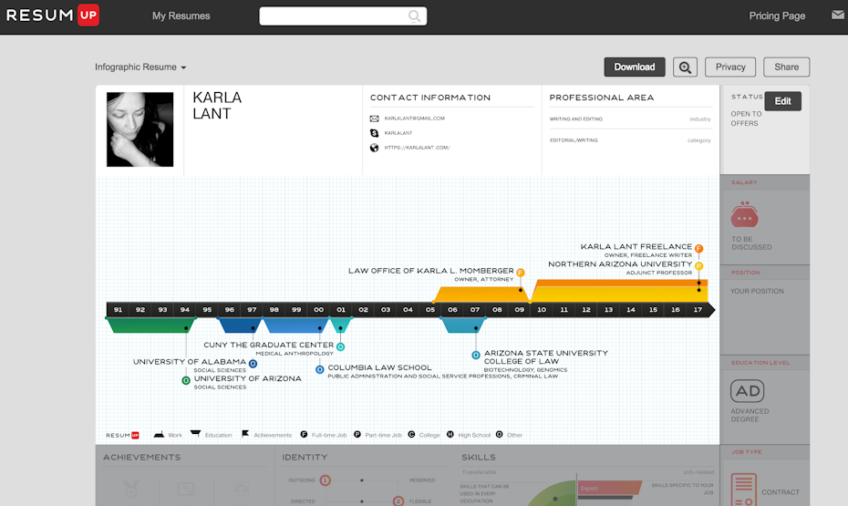Viewport: 848px width, 506px height.
Task: Open the mail envelope icon in top bar
Action: pyautogui.click(x=837, y=15)
